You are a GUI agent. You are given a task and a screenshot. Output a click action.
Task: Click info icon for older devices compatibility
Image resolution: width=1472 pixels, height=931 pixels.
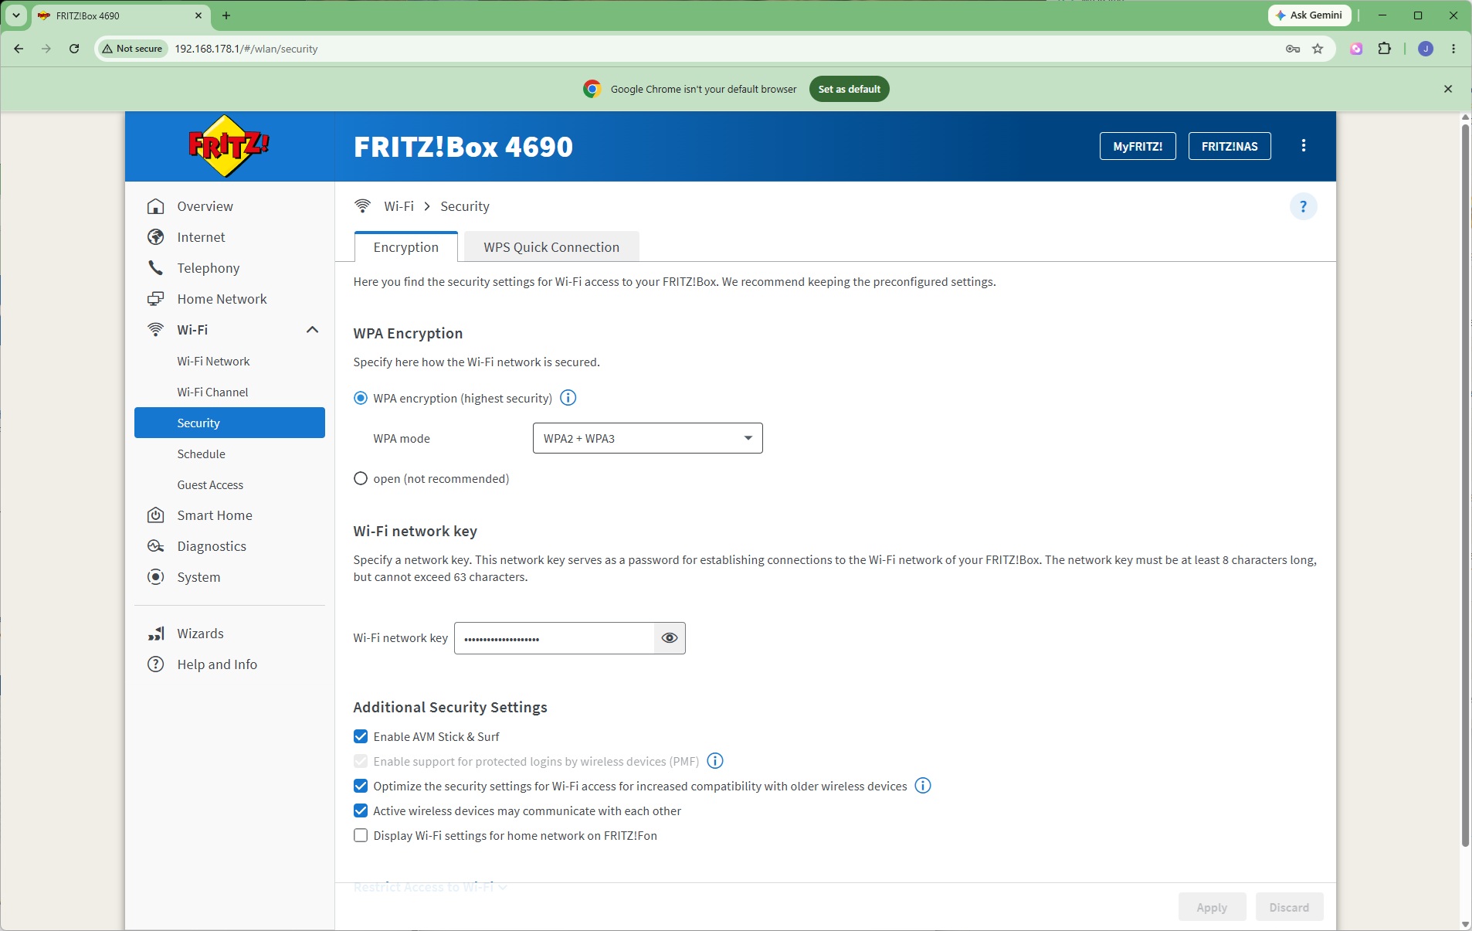(923, 786)
